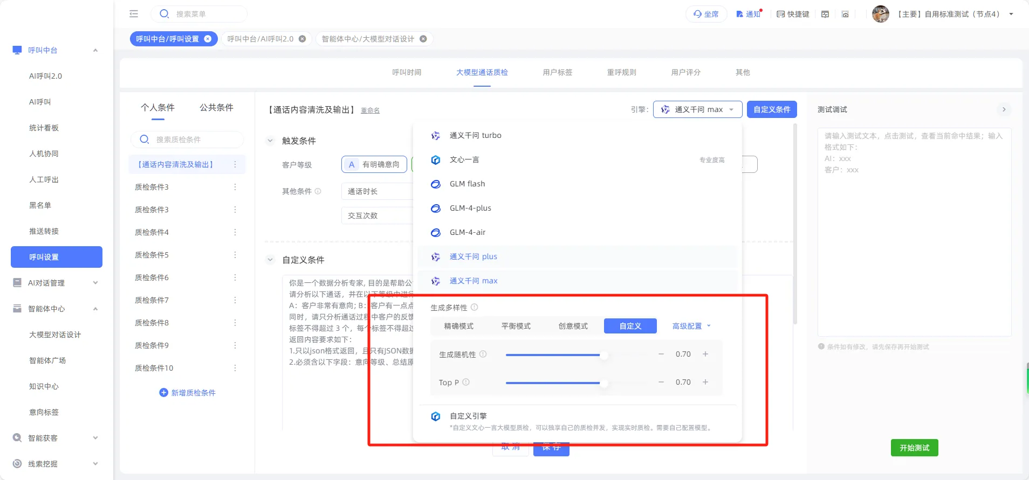Open more options for 质检条件4
This screenshot has width=1029, height=480.
click(x=235, y=232)
